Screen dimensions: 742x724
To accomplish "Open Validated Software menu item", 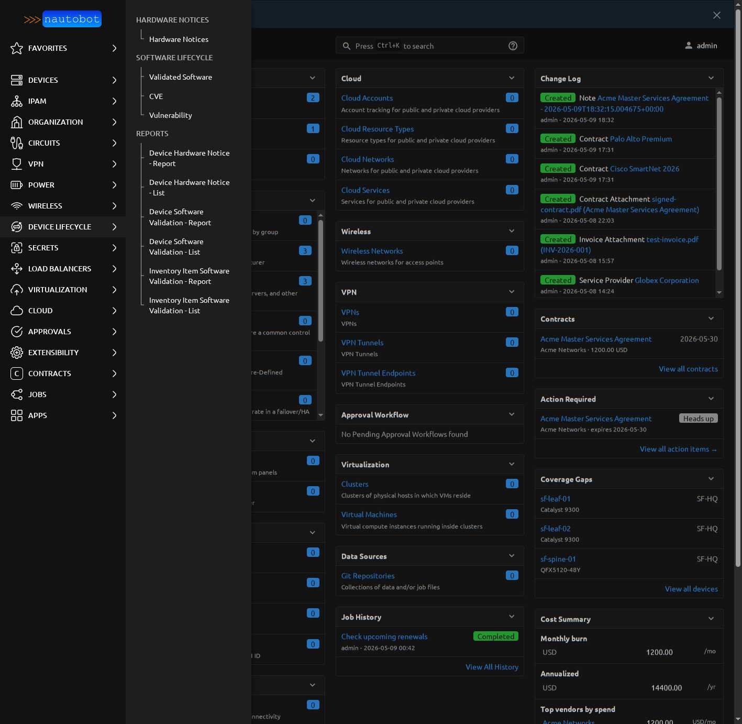I will 181,77.
